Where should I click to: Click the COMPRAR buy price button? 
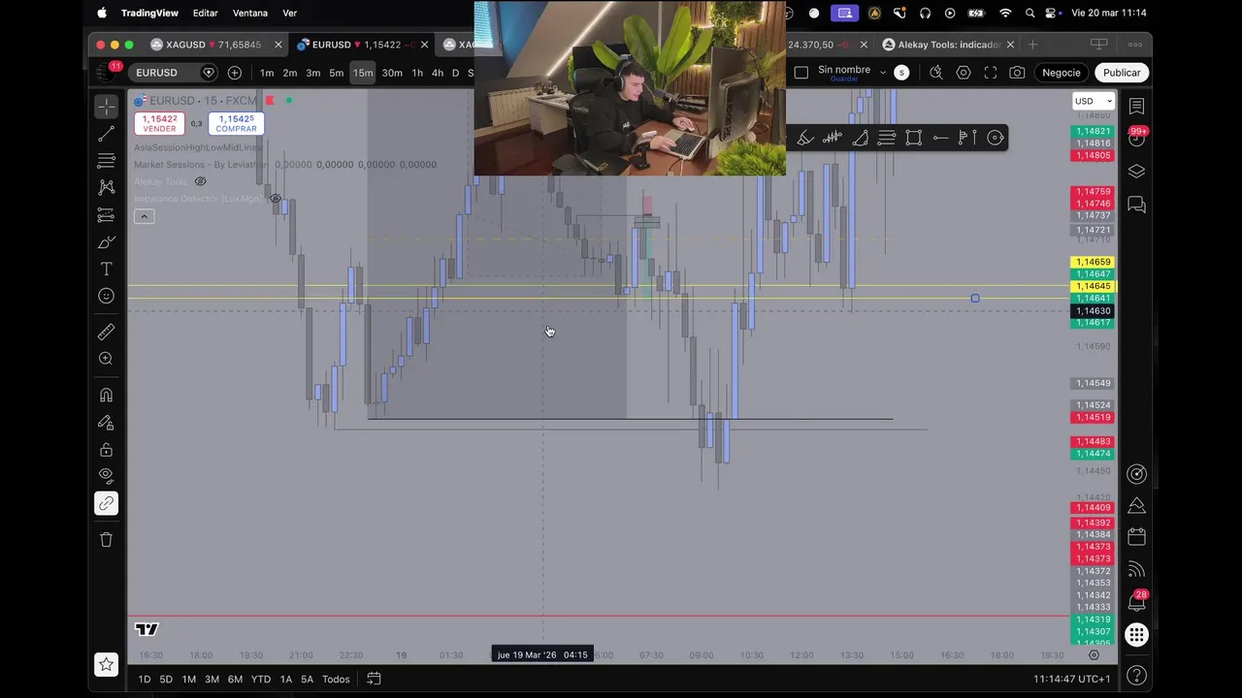[236, 124]
